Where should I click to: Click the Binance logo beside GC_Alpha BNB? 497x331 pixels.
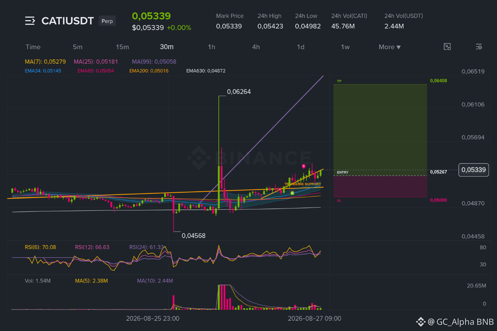[x=421, y=322]
